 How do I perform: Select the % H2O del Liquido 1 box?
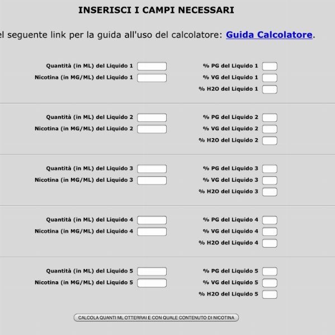[270, 89]
